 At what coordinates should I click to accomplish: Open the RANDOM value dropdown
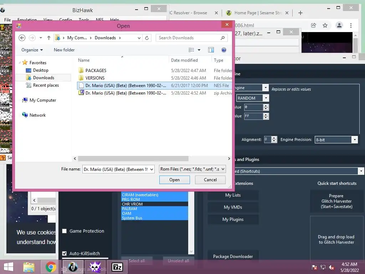coord(266,98)
